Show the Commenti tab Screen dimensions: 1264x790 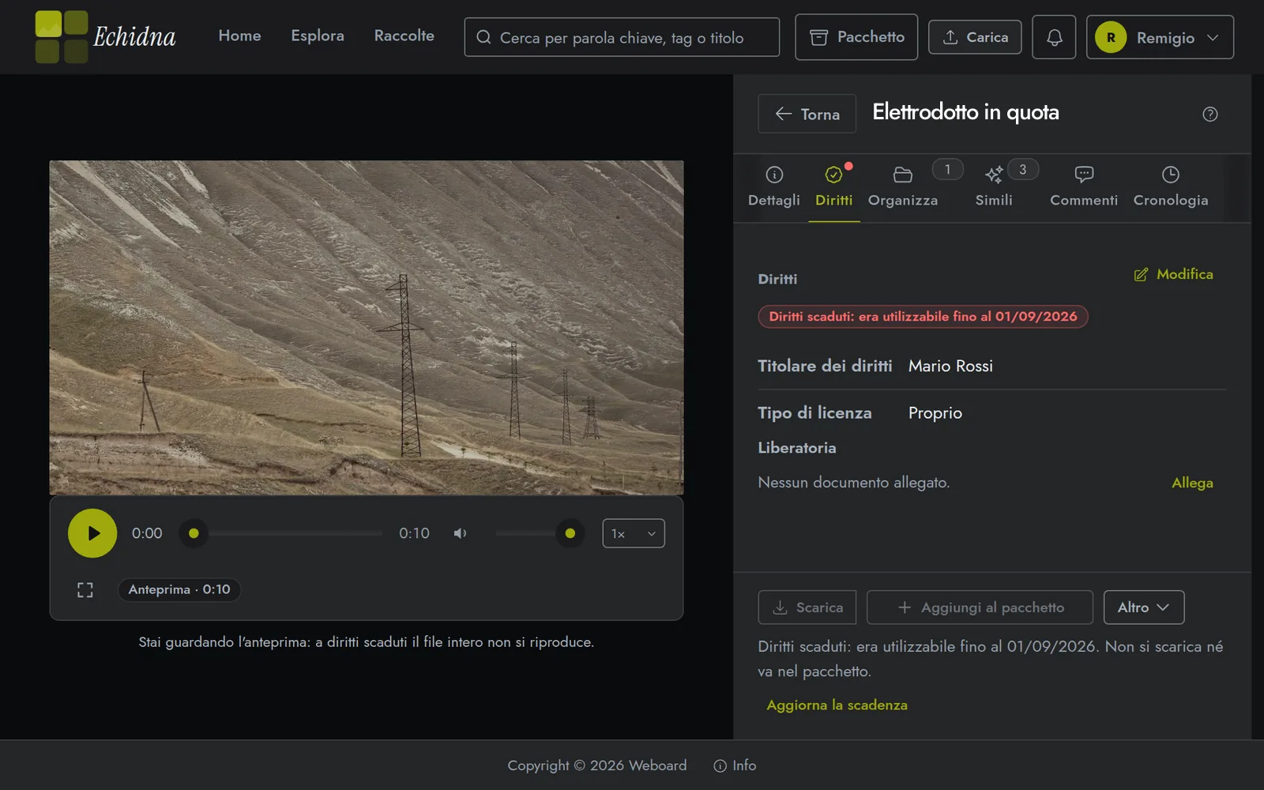click(1084, 187)
